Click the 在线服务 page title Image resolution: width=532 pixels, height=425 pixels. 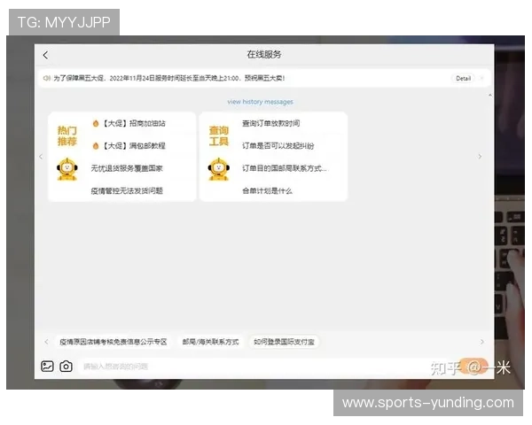[264, 55]
